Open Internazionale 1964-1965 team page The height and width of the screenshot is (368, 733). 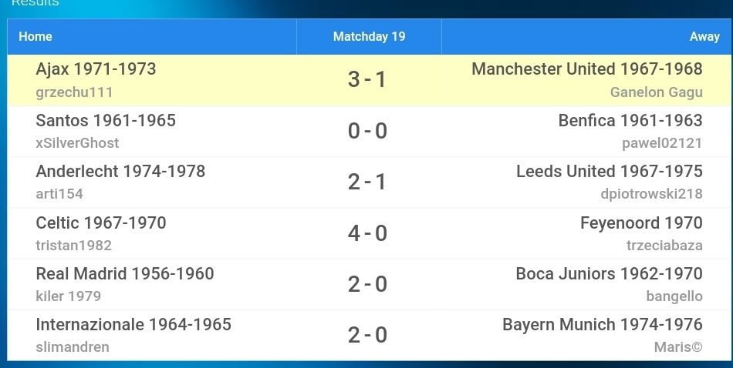(x=133, y=324)
